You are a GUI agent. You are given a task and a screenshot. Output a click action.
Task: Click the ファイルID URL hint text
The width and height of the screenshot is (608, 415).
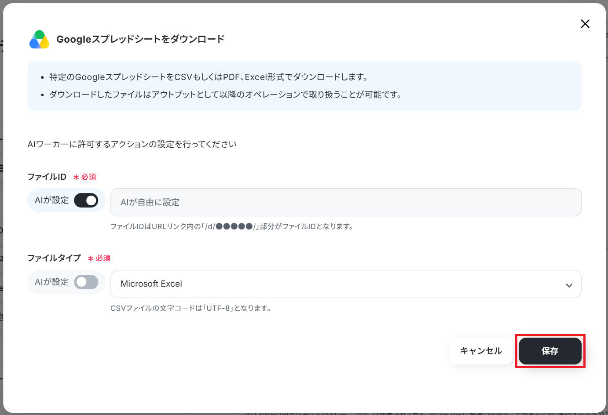pyautogui.click(x=232, y=226)
